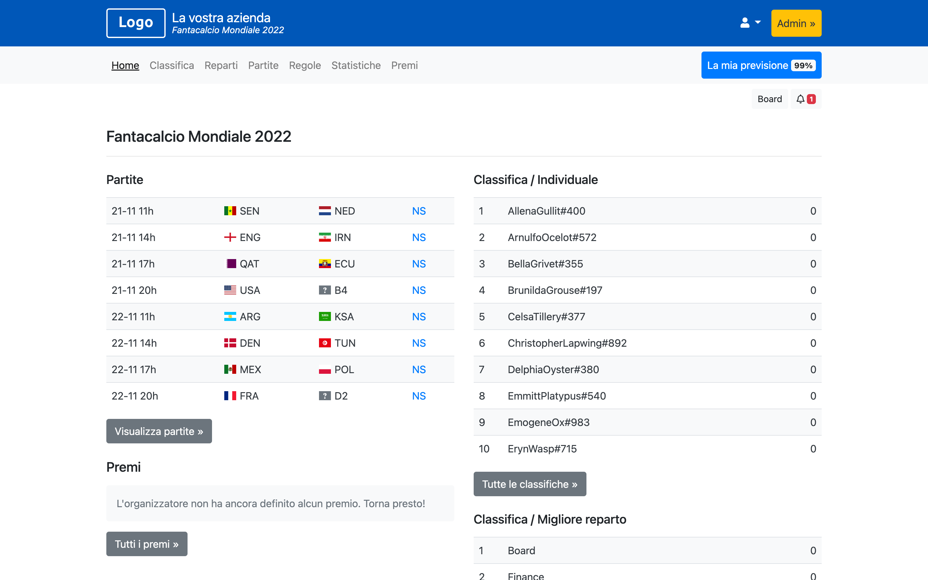The height and width of the screenshot is (580, 928).
Task: Click the Mexico flag icon
Action: tap(230, 369)
